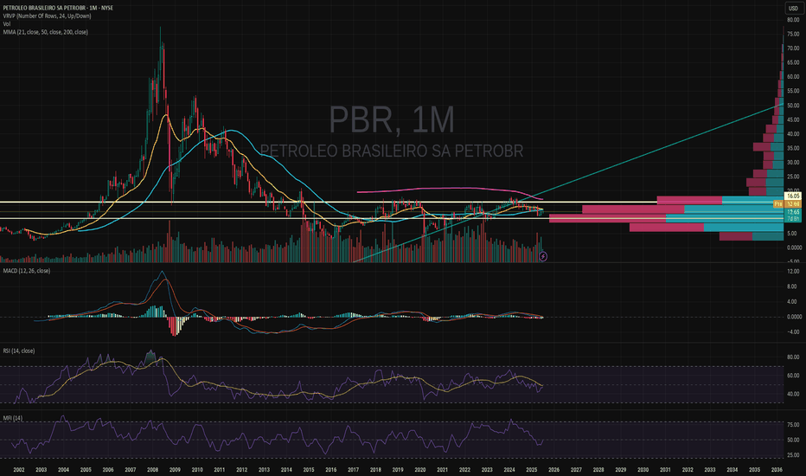806x476 pixels.
Task: Click the green 12.65 last price label
Action: point(793,212)
